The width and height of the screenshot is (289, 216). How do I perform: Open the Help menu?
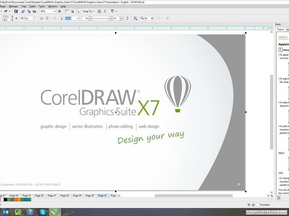tap(63, 6)
